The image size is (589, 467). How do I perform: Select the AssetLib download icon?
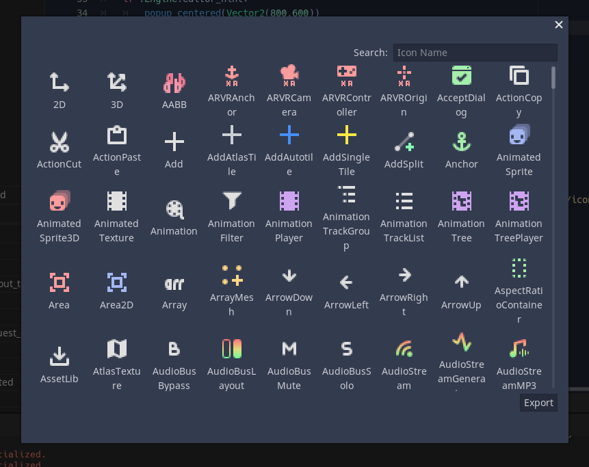pyautogui.click(x=60, y=356)
